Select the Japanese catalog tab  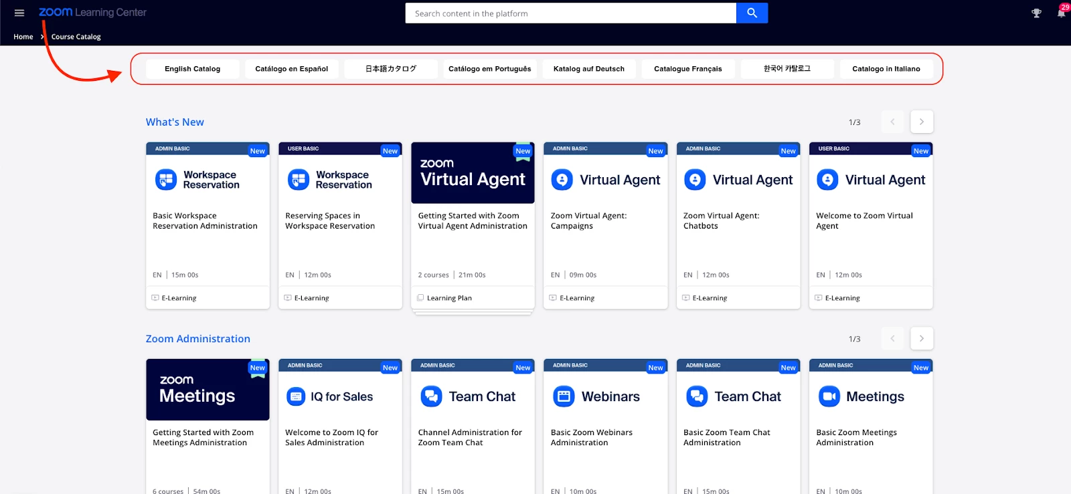(x=391, y=69)
